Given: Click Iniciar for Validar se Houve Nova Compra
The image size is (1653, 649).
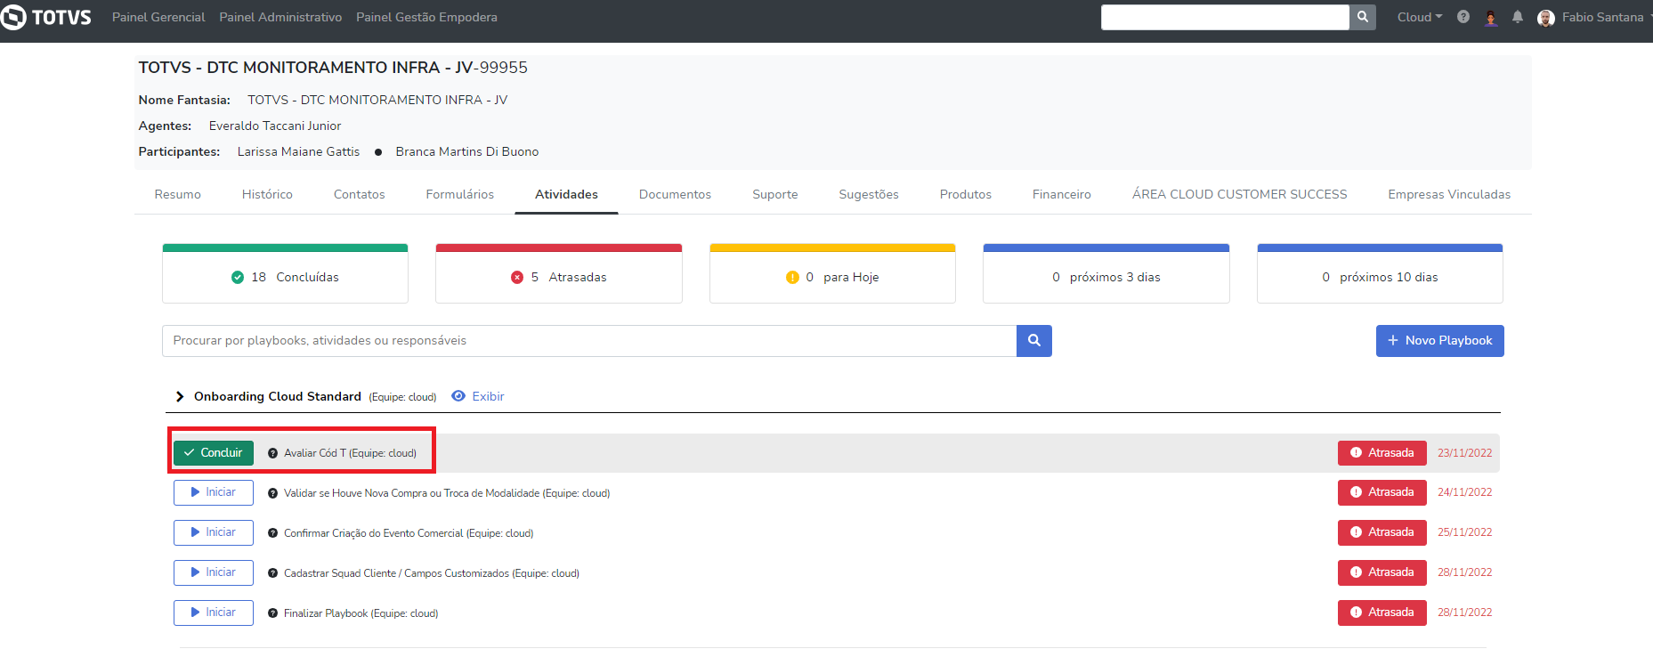Looking at the screenshot, I should click(214, 492).
